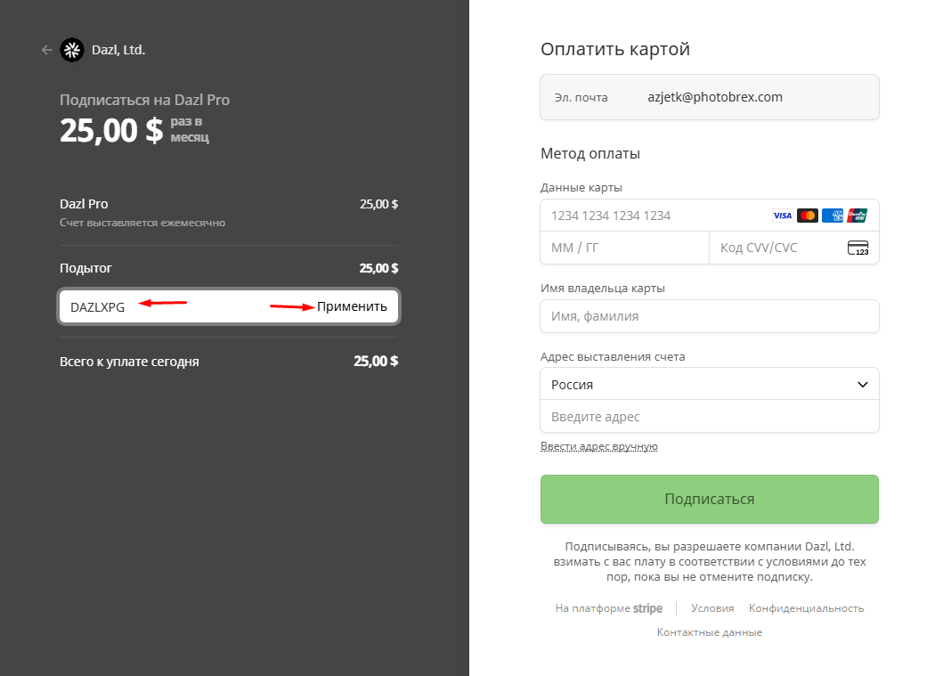Open the Условия link
Image resolution: width=935 pixels, height=676 pixels.
click(x=712, y=608)
